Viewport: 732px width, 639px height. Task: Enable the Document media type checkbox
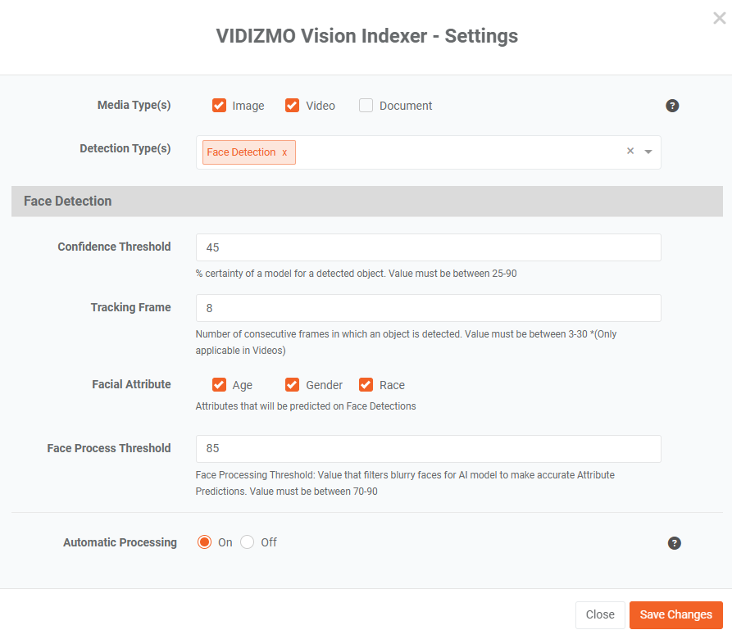pos(366,106)
